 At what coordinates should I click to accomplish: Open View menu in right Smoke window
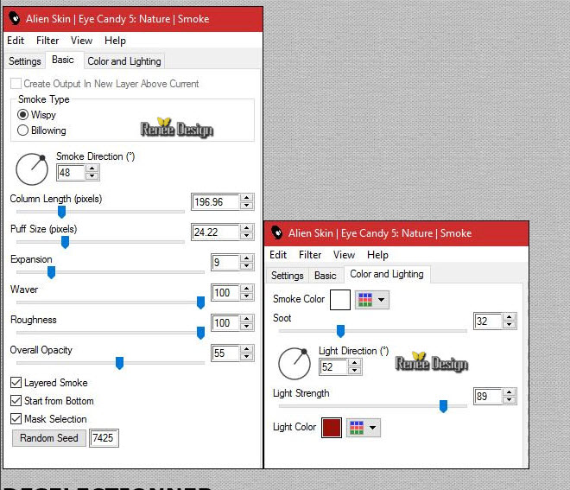coord(344,255)
